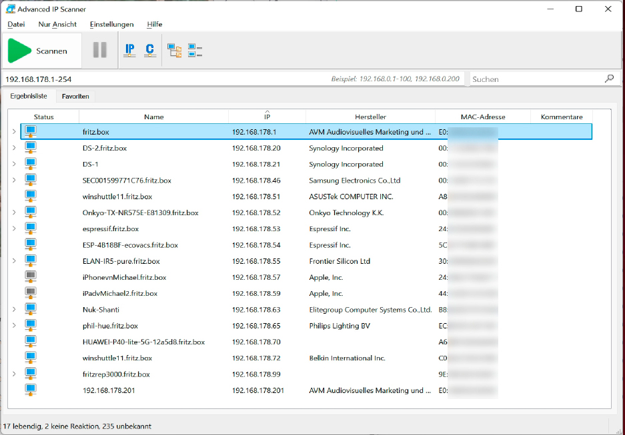Screen dimensions: 625x435
Task: Expand the Nuk-Shanti row
Action: click(x=14, y=309)
